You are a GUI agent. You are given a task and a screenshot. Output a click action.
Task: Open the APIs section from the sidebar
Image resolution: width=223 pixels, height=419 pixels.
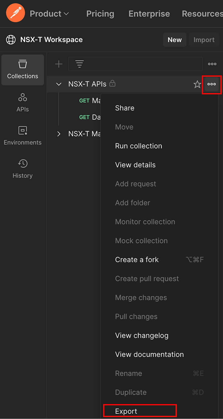pos(23,103)
